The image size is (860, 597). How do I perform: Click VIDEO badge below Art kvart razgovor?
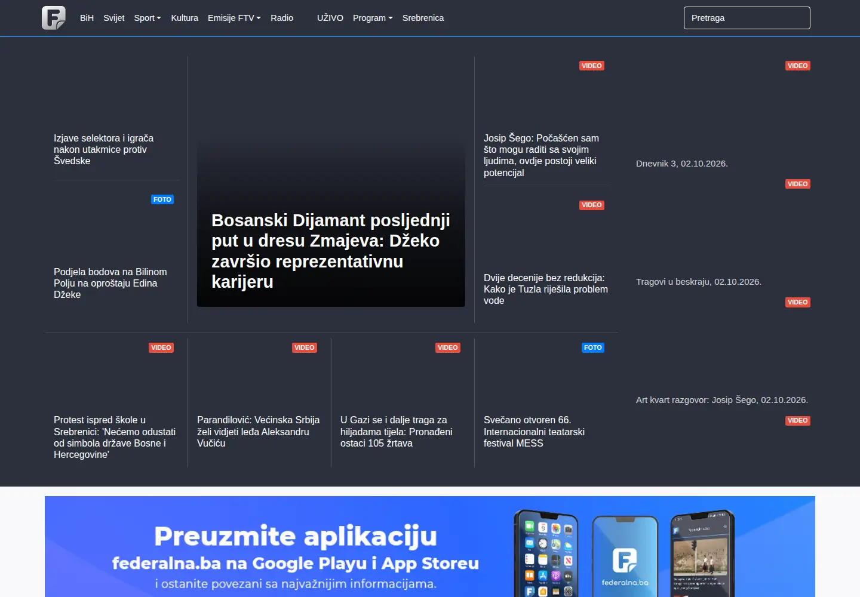[x=798, y=420]
